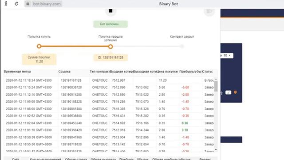Select timestamp 2020-01-12 11:12:16 GMT+0300

click(x=28, y=95)
